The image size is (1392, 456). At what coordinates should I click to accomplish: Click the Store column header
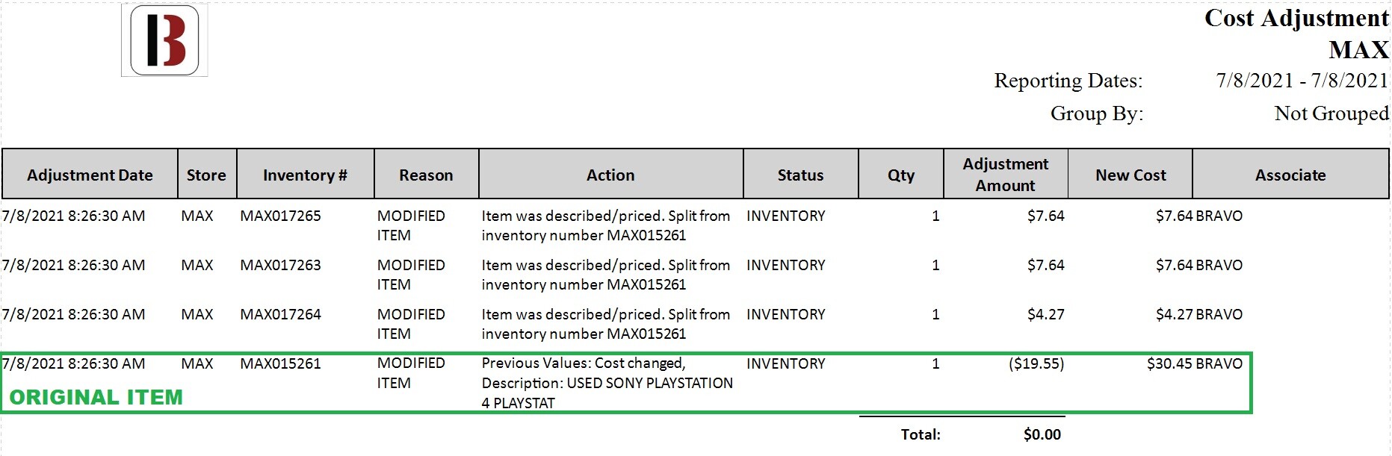[206, 175]
